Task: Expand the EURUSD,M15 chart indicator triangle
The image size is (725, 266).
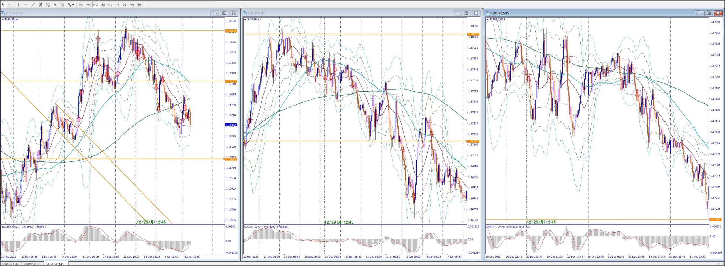Action: point(487,20)
